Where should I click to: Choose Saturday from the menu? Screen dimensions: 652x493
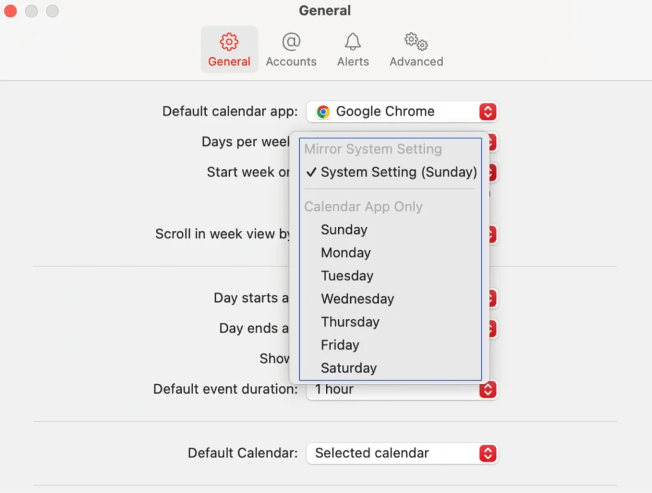[349, 368]
